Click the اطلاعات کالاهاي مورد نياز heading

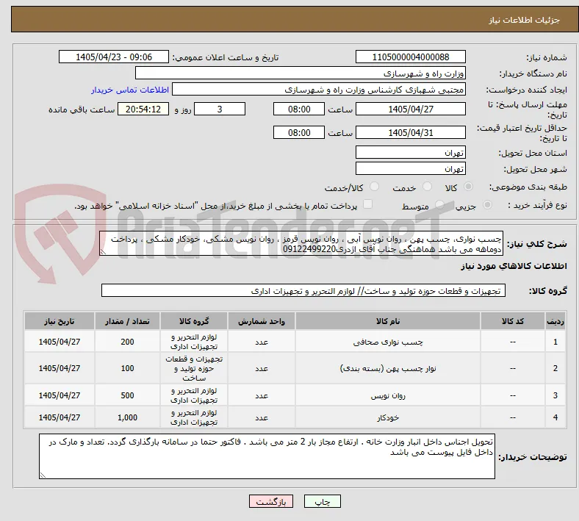514,266
